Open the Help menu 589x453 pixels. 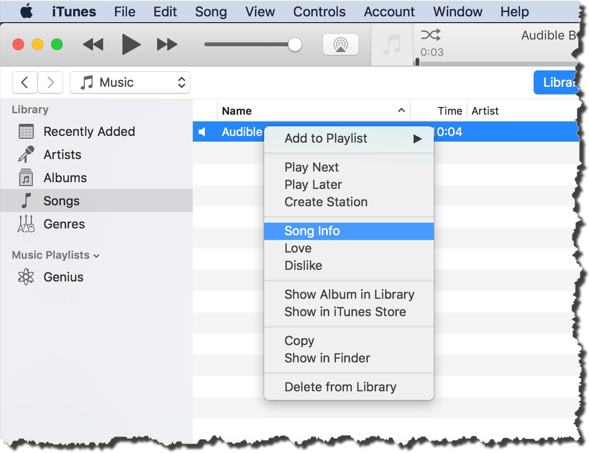514,12
